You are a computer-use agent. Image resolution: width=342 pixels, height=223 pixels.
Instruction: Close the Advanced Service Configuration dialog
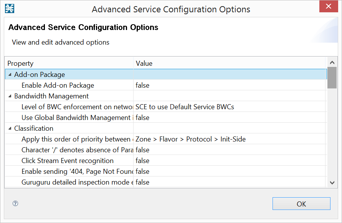(x=329, y=7)
